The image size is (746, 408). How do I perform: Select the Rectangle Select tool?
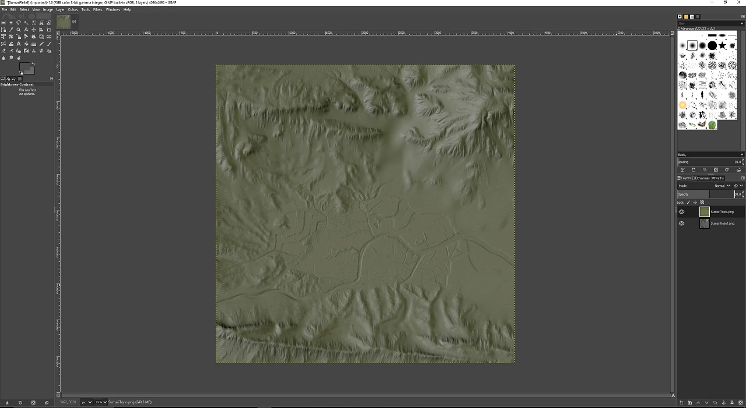coord(3,23)
